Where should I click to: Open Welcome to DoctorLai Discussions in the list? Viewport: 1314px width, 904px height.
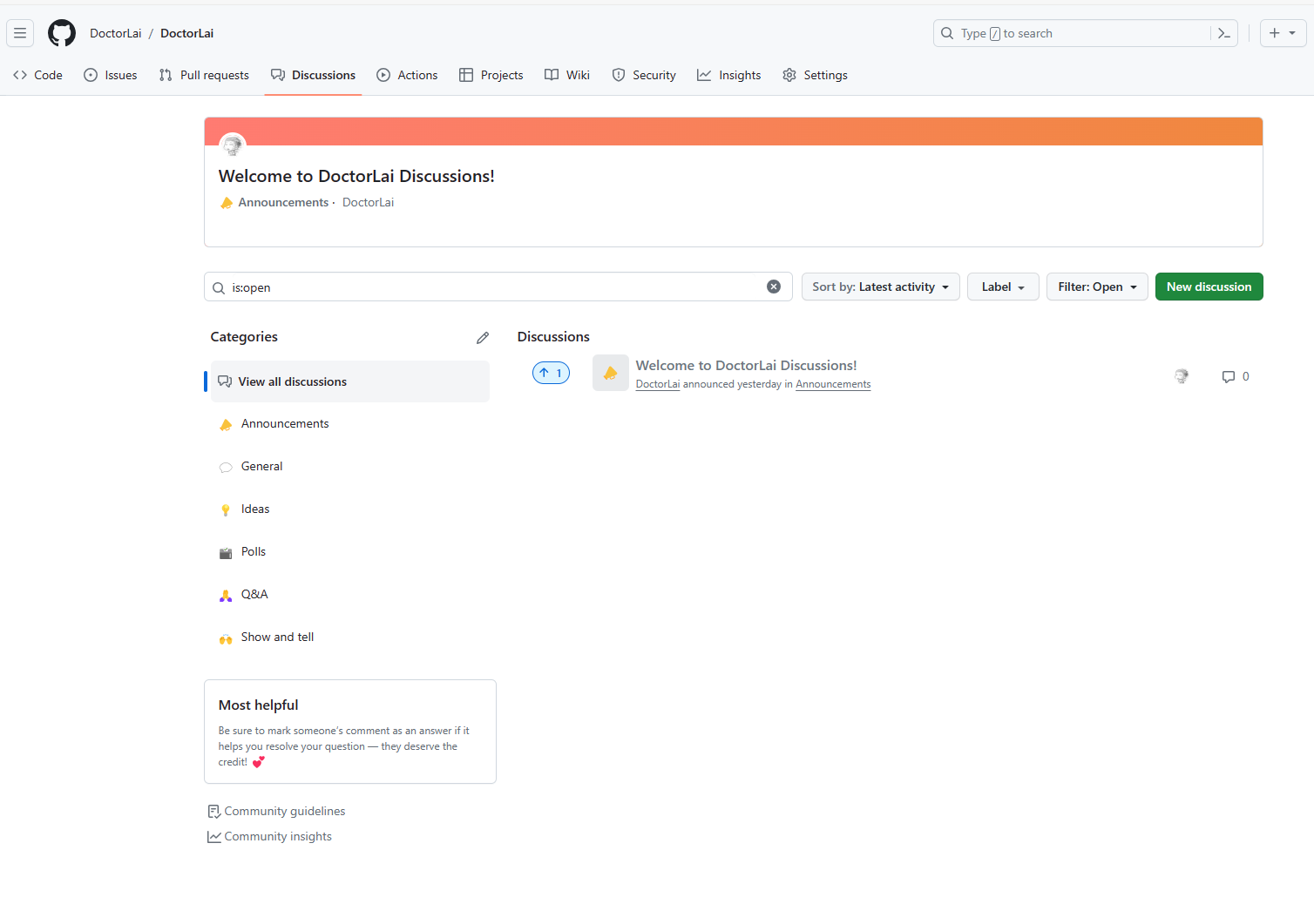click(746, 366)
